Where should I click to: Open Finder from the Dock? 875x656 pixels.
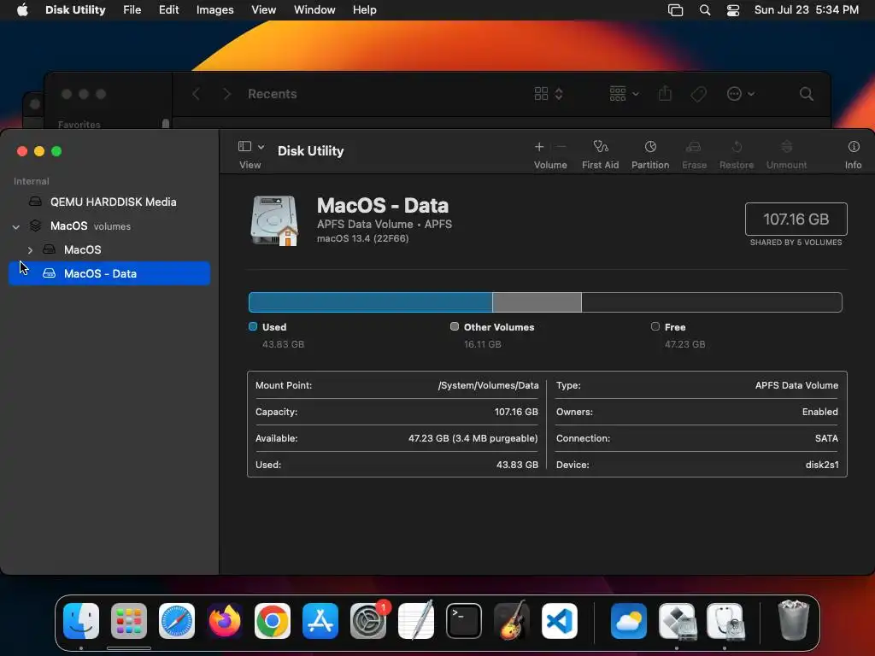(81, 621)
